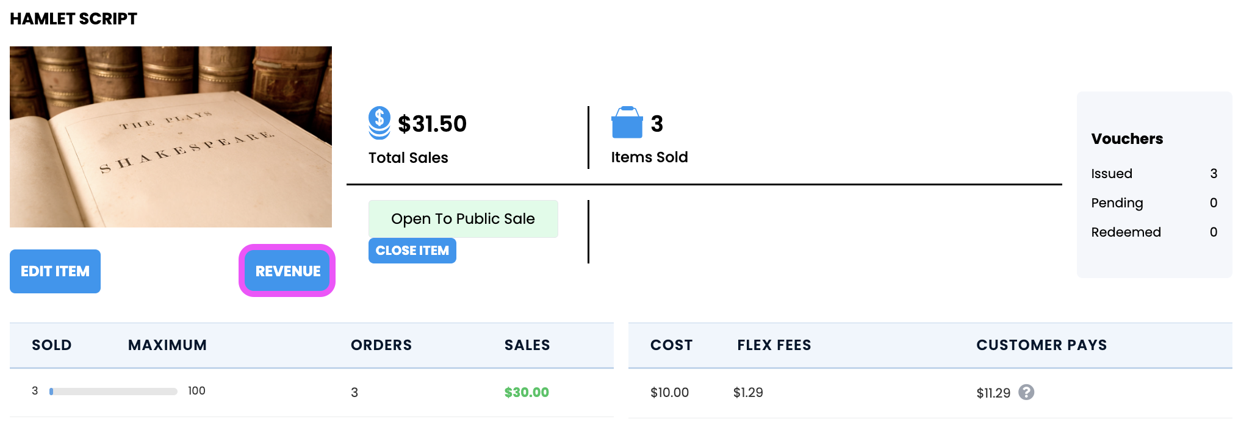Click the Sales column header
This screenshot has height=433, width=1241.
coord(527,345)
